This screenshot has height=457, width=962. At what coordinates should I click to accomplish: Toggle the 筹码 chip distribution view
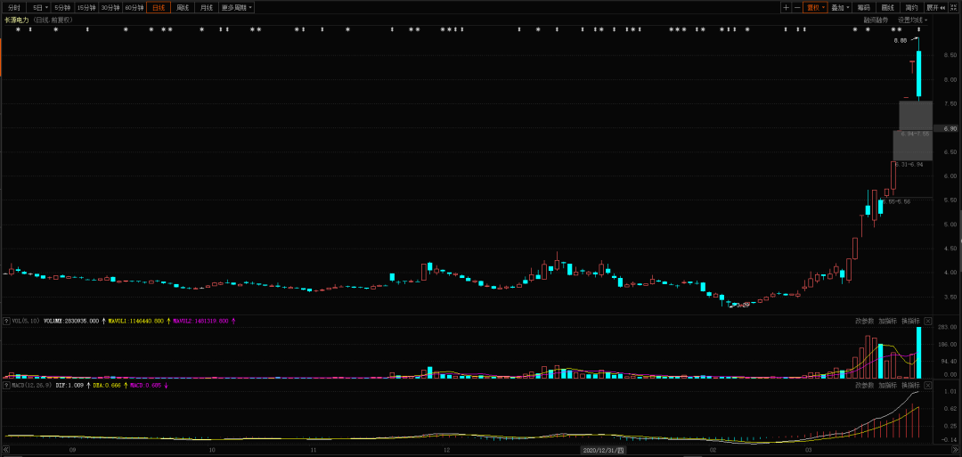click(864, 8)
